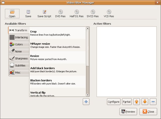Click the Configure button
The width and height of the screenshot is (161, 119).
pyautogui.click(x=114, y=102)
